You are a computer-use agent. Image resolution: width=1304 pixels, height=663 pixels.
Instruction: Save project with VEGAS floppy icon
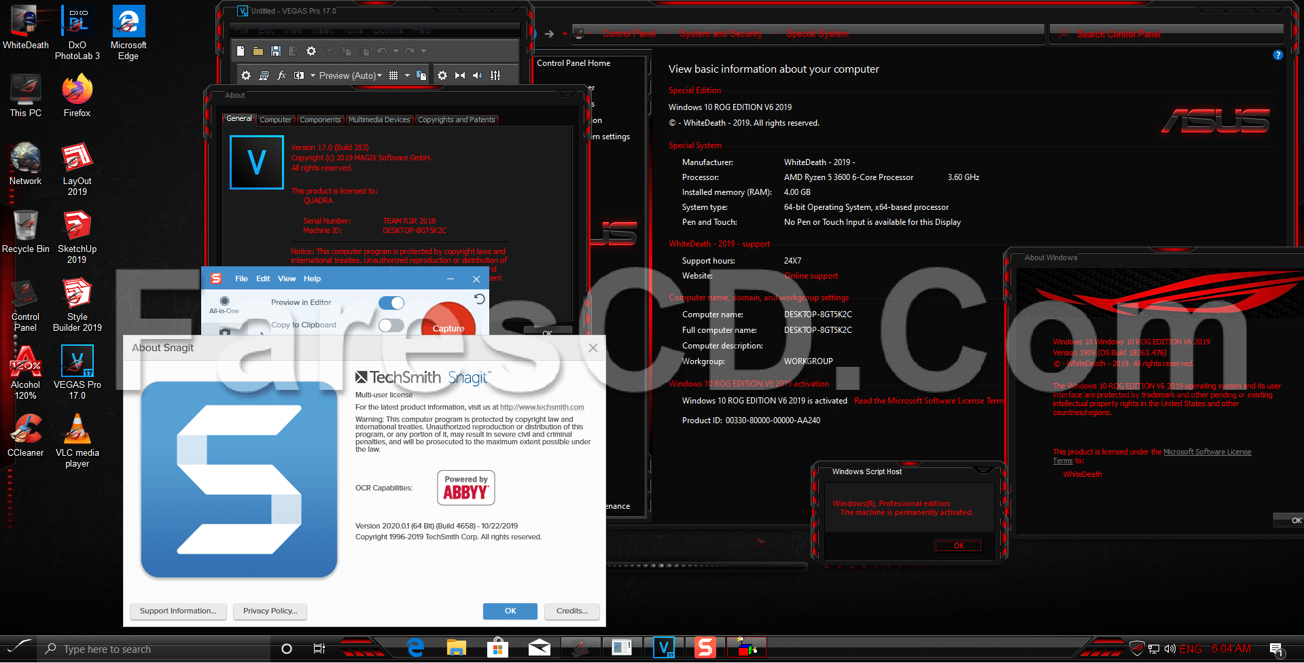click(276, 51)
